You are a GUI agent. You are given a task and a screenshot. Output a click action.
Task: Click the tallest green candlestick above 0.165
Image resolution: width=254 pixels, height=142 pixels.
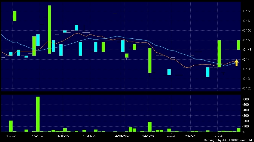[x=49, y=29]
